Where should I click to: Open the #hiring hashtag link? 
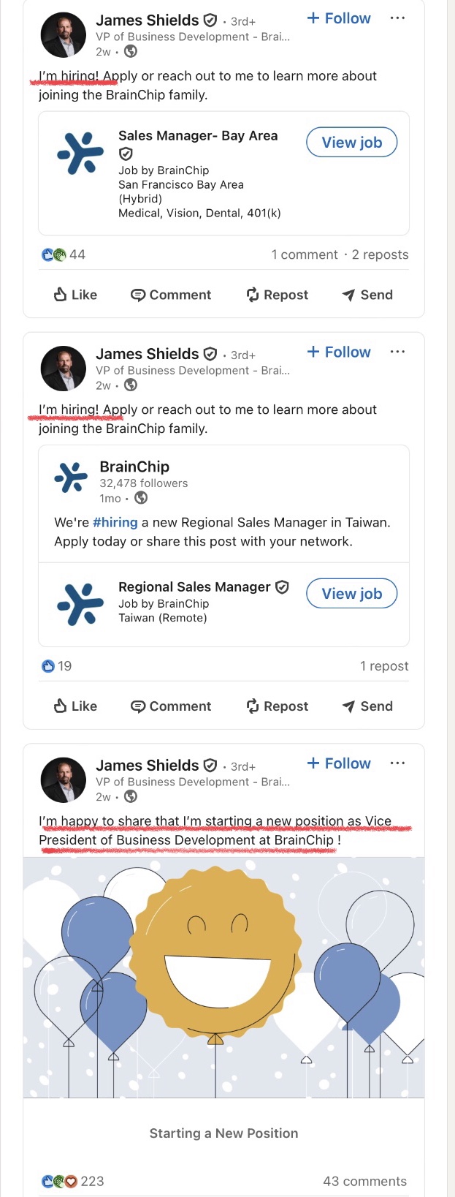[x=115, y=522]
